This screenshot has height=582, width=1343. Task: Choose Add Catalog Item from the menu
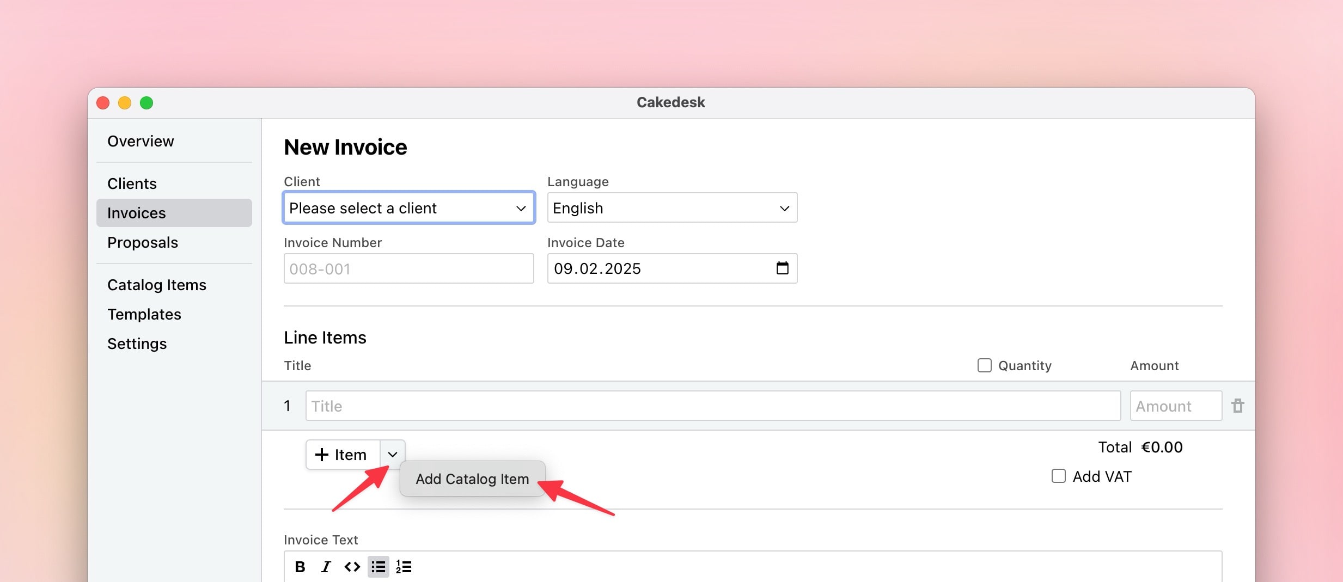[x=472, y=479]
